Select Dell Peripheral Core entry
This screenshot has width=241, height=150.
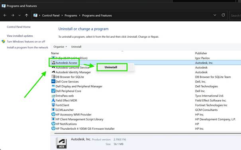[68, 91]
